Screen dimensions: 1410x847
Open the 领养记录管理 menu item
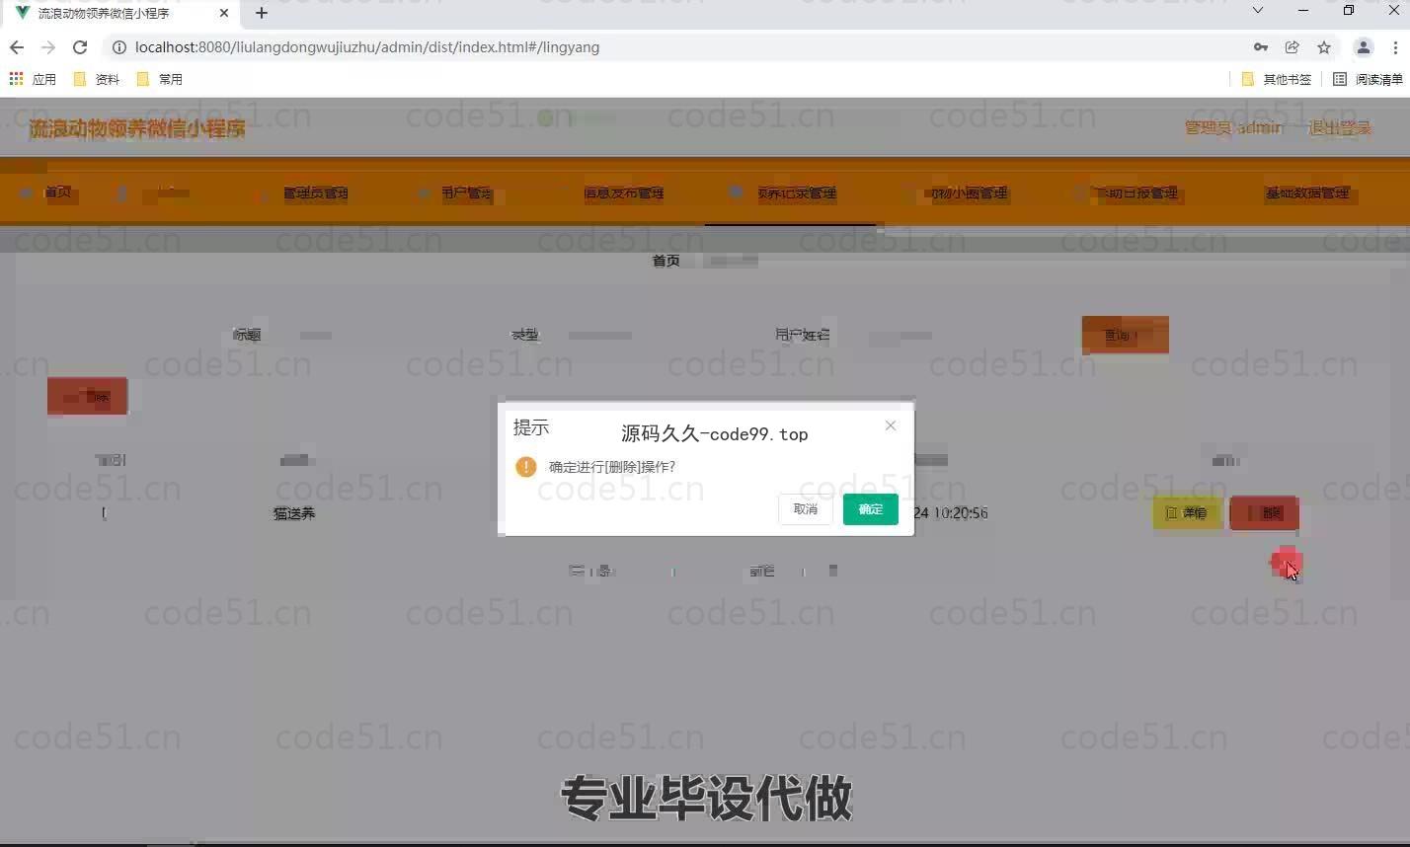point(796,192)
